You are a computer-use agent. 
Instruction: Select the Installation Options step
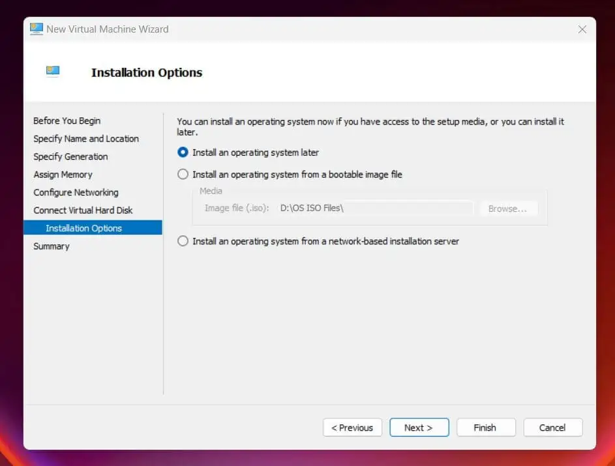[x=93, y=227]
